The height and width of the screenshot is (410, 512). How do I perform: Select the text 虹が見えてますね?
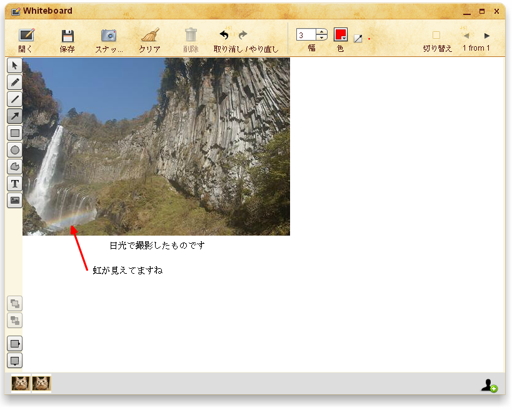coord(128,270)
